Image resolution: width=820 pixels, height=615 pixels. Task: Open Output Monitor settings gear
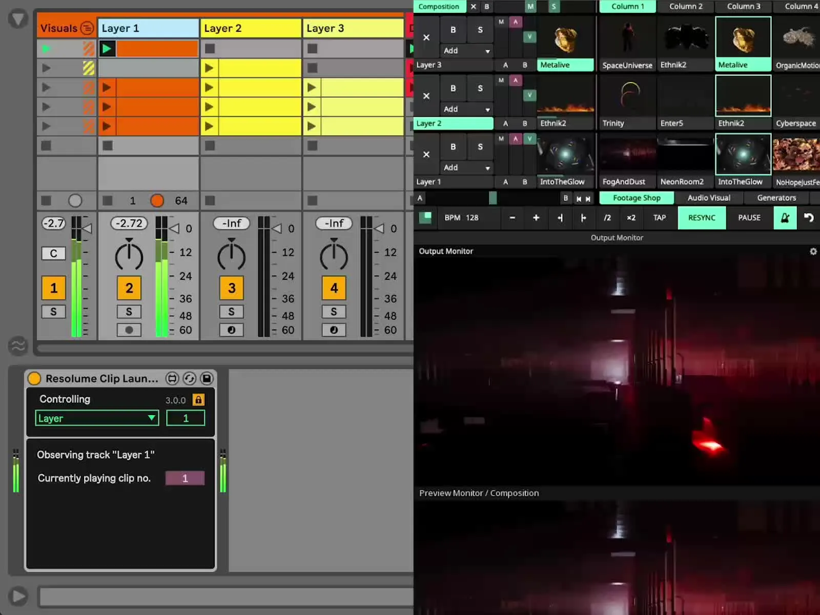coord(813,251)
